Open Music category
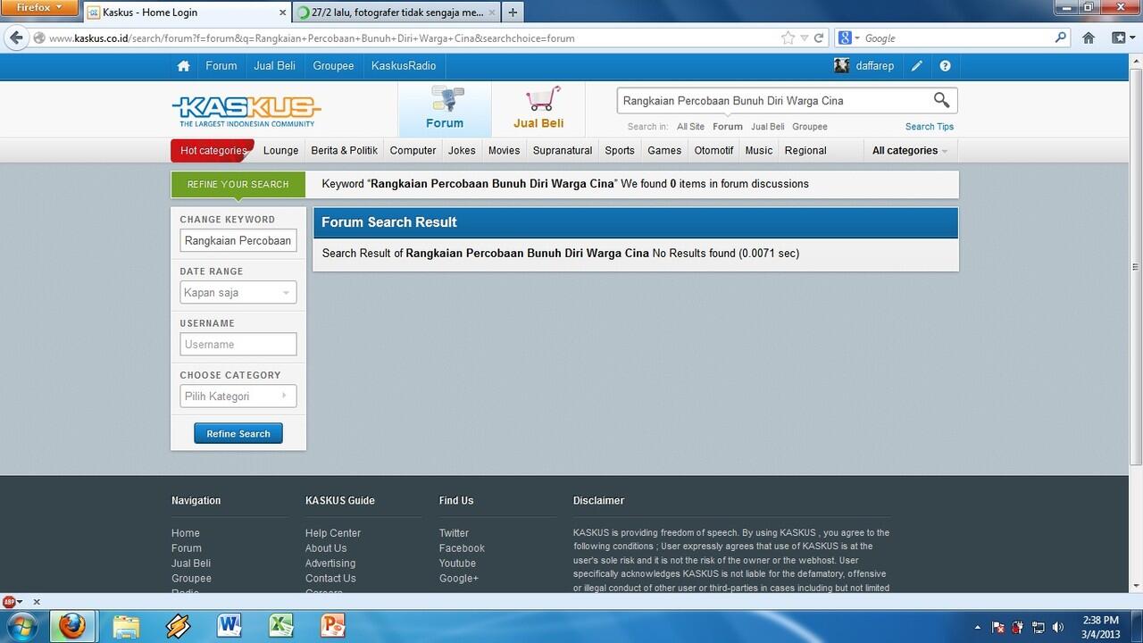The width and height of the screenshot is (1143, 643). [x=759, y=151]
